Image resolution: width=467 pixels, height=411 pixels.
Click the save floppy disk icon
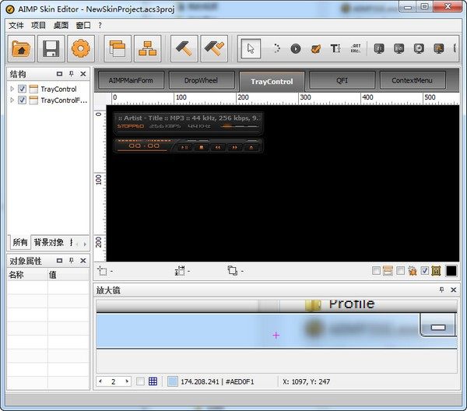click(51, 49)
